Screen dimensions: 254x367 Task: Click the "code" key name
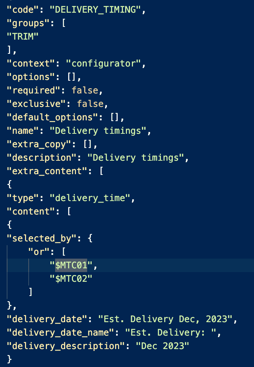tap(23, 10)
